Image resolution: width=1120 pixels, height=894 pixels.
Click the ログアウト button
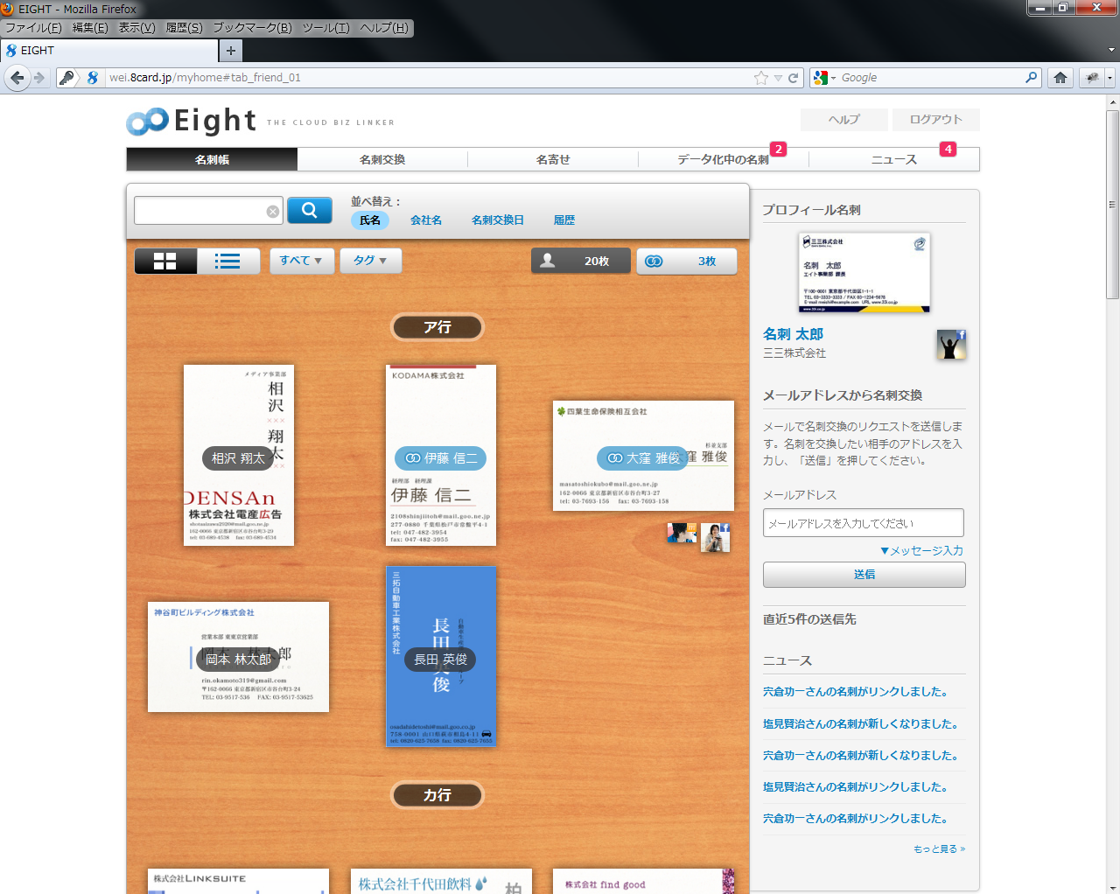(936, 120)
